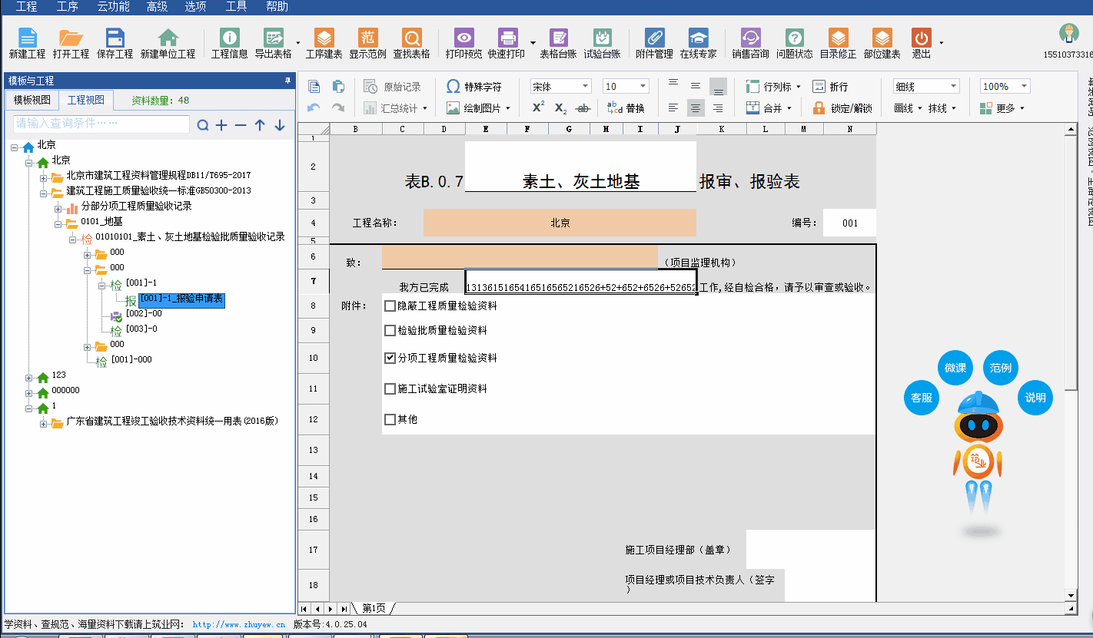Switch to the 模板视图 tab
Image resolution: width=1093 pixels, height=638 pixels.
click(x=32, y=101)
